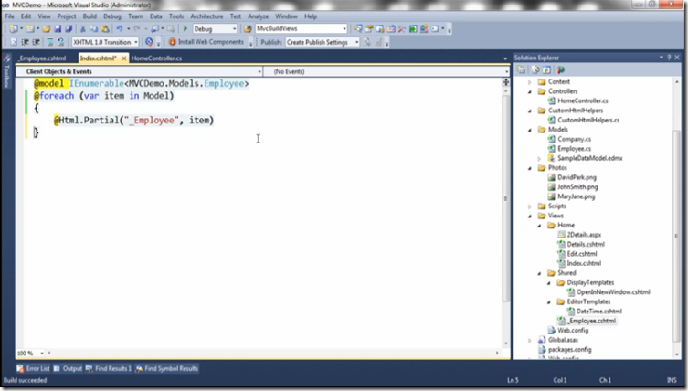Click the Paste toolbar icon
The height and width of the screenshot is (391, 688).
click(x=105, y=29)
